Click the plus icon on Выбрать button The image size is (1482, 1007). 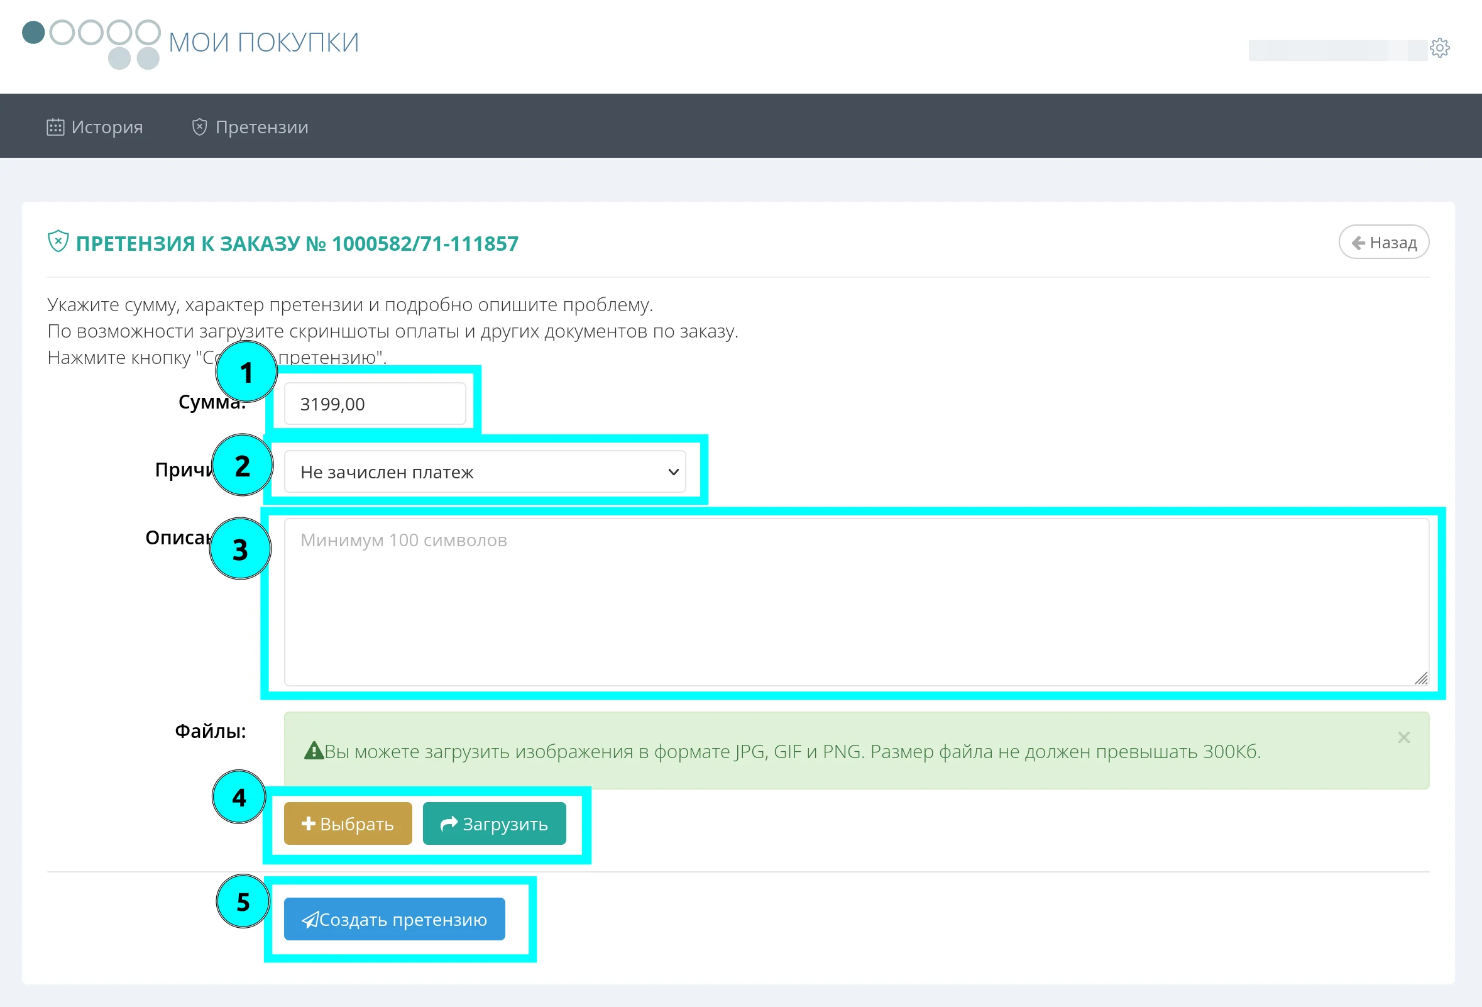309,823
